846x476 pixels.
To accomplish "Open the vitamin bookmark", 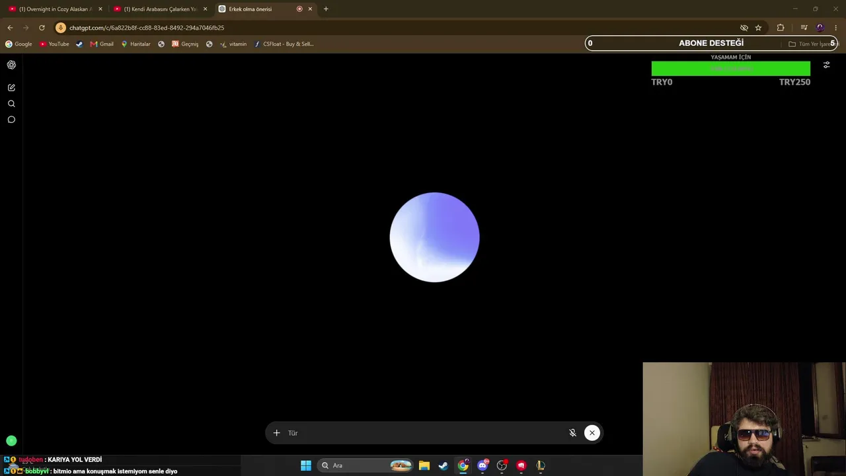I will (233, 44).
